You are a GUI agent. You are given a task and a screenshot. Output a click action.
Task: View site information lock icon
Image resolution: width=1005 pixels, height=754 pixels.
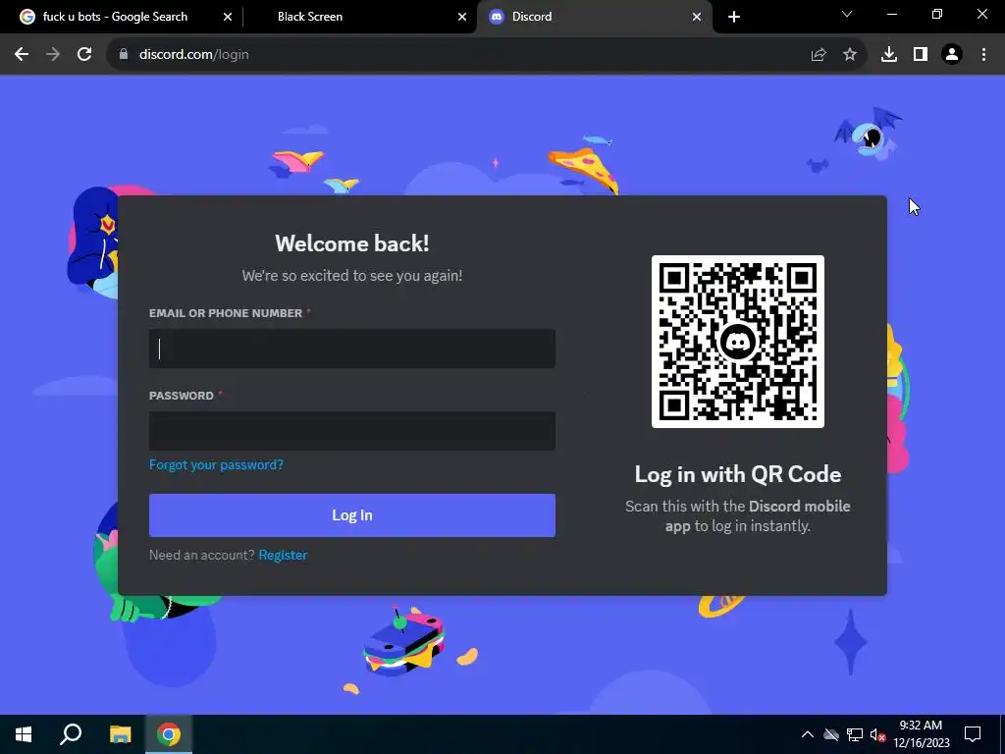tap(124, 55)
